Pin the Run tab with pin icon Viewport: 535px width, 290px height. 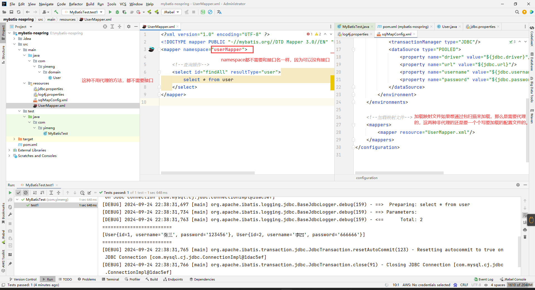click(x=10, y=264)
